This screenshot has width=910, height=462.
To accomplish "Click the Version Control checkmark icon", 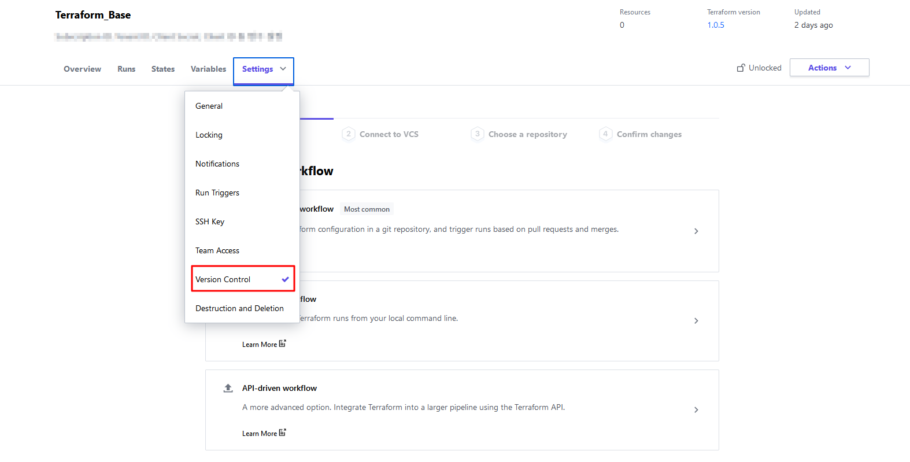I will coord(285,279).
